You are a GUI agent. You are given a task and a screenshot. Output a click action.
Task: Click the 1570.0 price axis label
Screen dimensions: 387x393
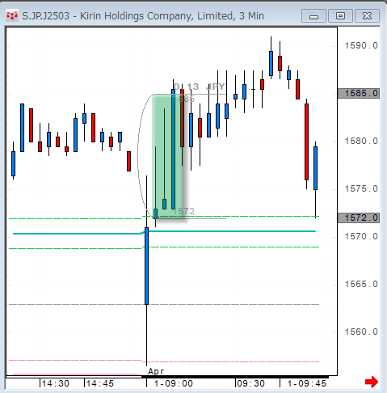(361, 236)
